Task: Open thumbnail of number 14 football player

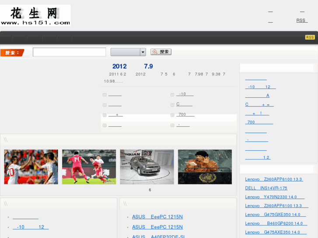Action: [89, 167]
